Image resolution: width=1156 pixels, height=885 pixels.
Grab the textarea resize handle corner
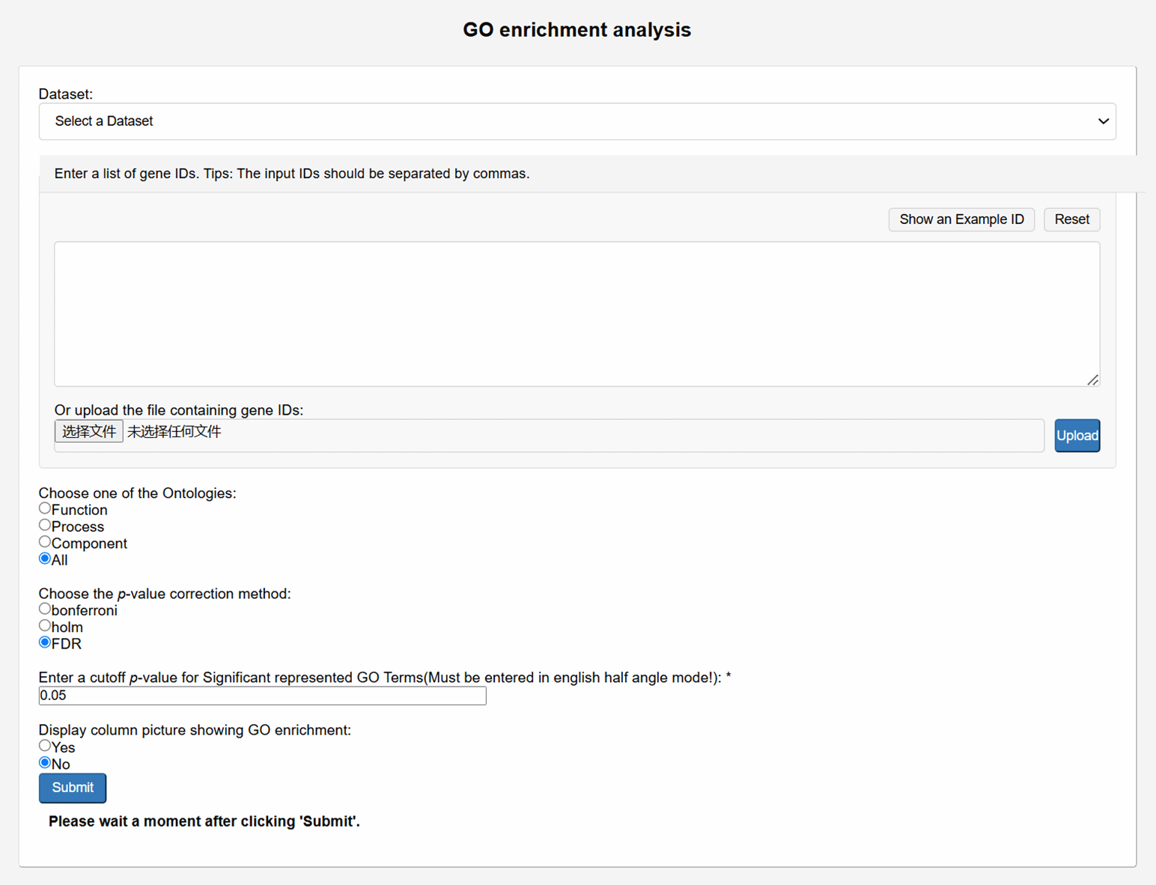pyautogui.click(x=1092, y=380)
